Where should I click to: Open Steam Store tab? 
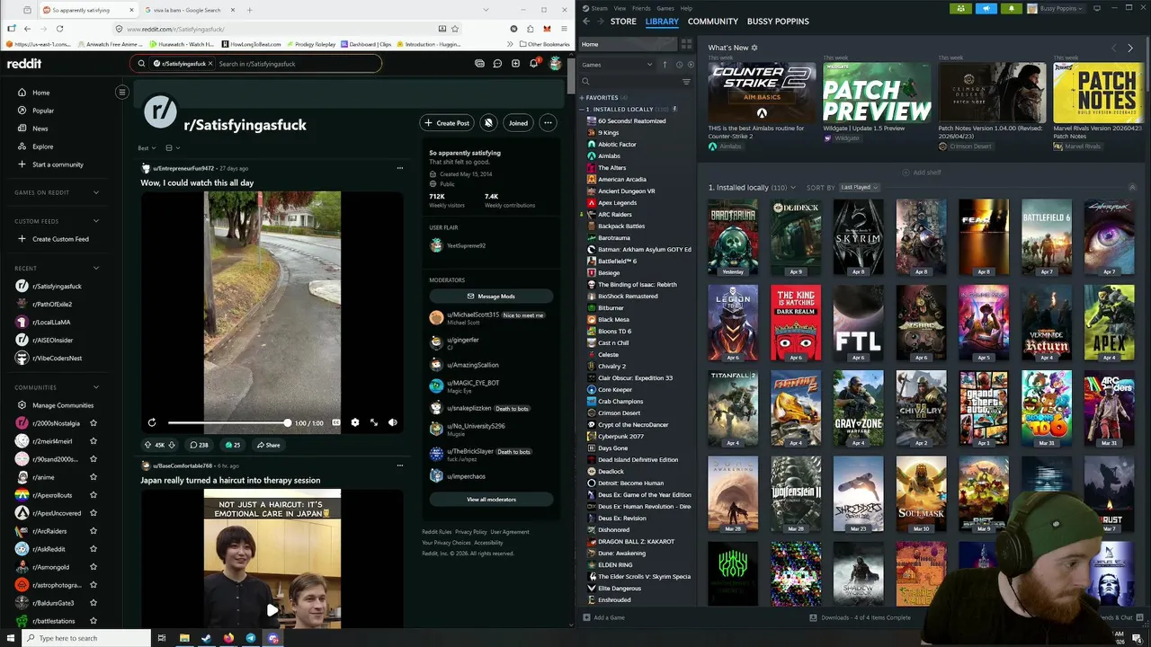[x=623, y=21]
